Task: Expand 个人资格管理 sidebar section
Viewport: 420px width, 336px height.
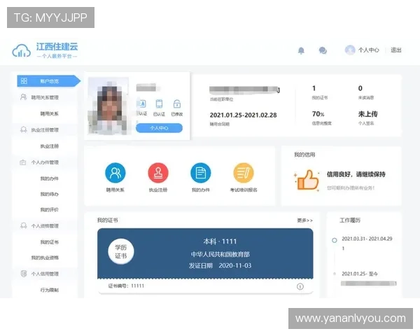Action: click(x=45, y=226)
